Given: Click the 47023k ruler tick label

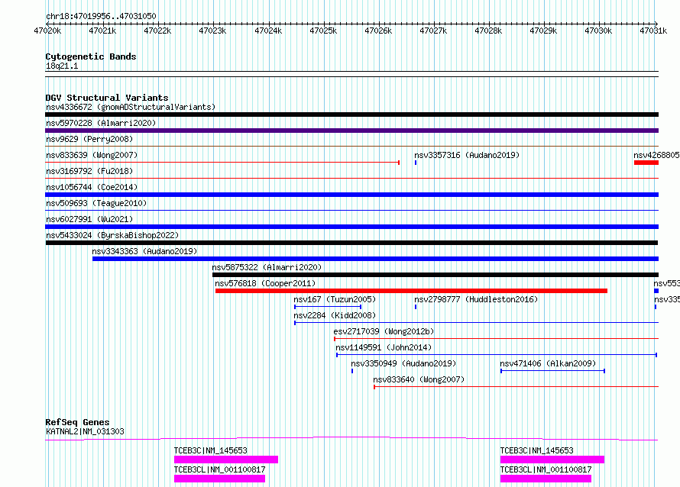Looking at the screenshot, I should (212, 31).
